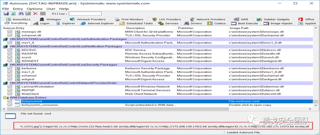320x135 pixels.
Task: Open the File menu
Action: (6, 9)
